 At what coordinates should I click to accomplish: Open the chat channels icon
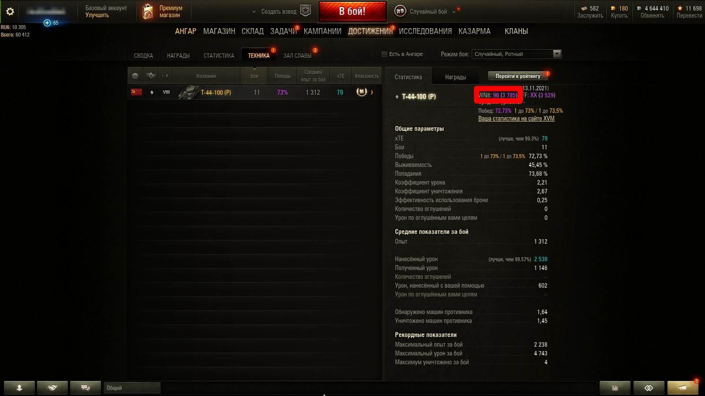pyautogui.click(x=86, y=388)
